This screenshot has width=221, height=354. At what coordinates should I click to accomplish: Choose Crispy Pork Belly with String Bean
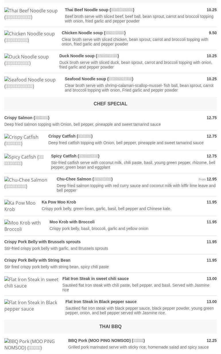coord(37,260)
